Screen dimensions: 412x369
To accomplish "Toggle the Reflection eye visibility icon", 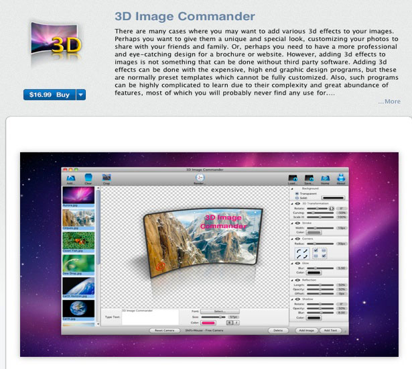I will click(x=297, y=280).
